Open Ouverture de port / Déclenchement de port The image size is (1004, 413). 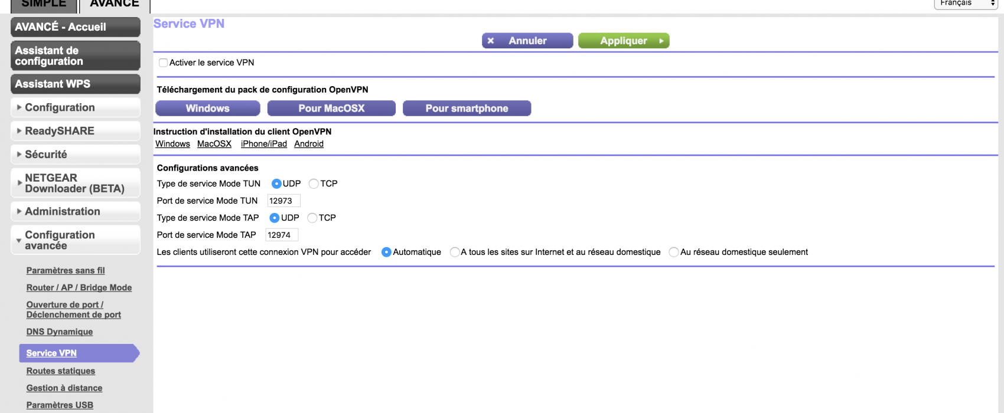click(x=74, y=310)
